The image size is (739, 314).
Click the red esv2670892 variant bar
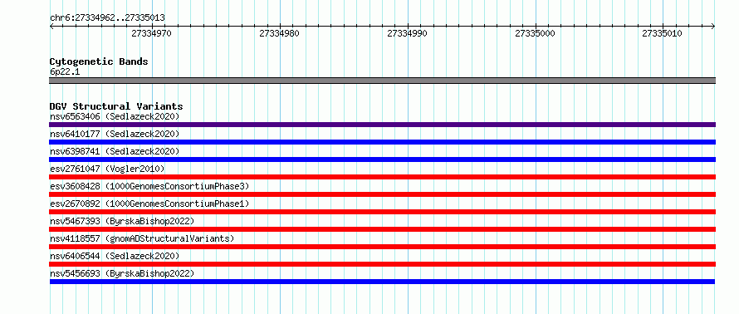[382, 212]
